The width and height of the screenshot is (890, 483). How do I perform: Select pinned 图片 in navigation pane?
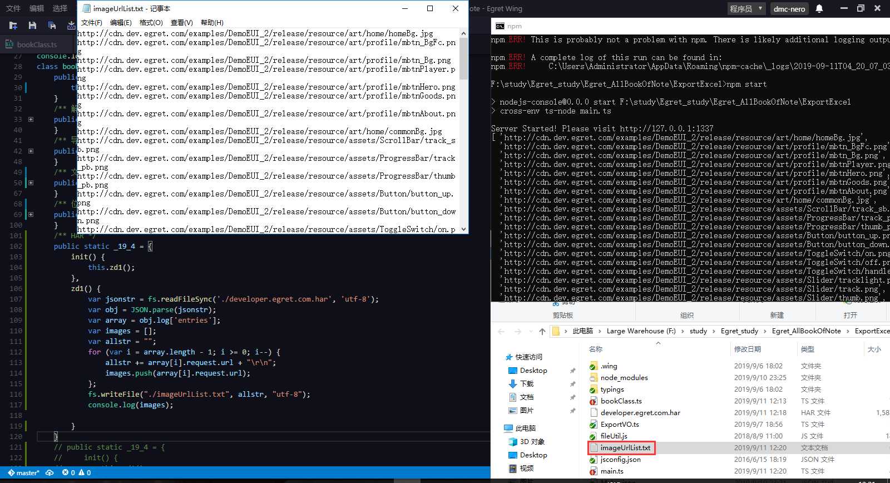pyautogui.click(x=521, y=411)
